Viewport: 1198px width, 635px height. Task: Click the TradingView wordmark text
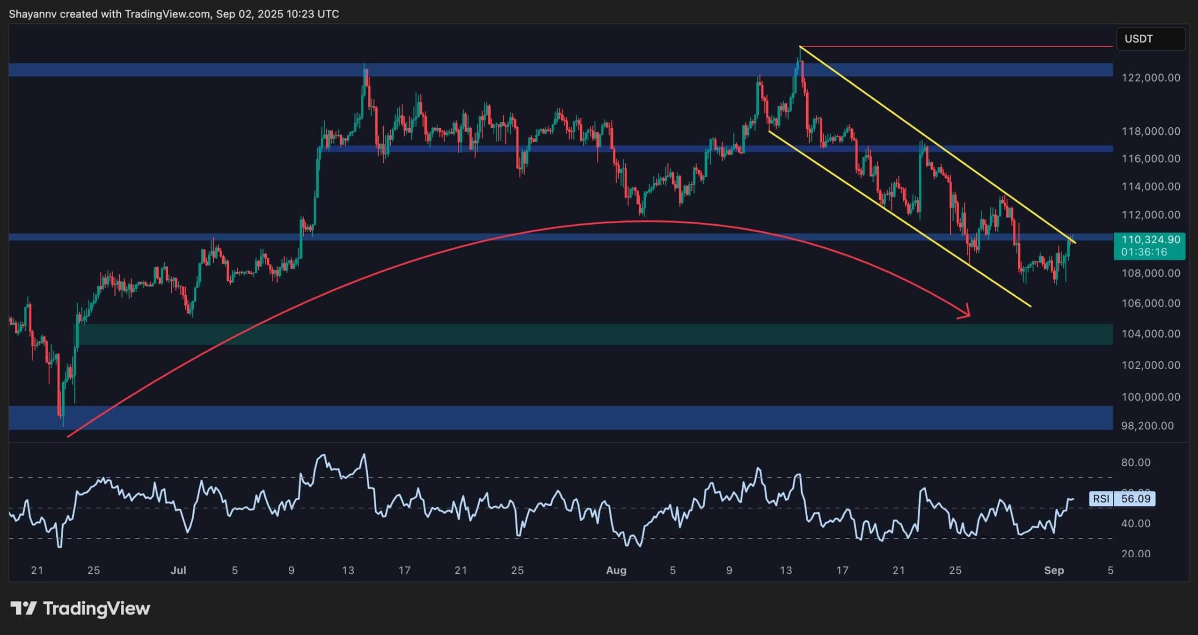click(96, 608)
